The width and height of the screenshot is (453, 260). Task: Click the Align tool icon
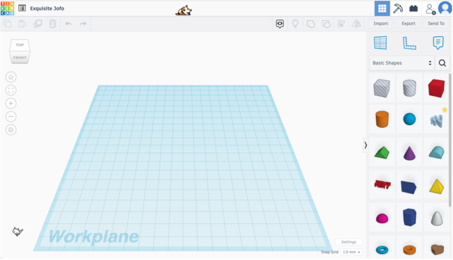tap(341, 23)
